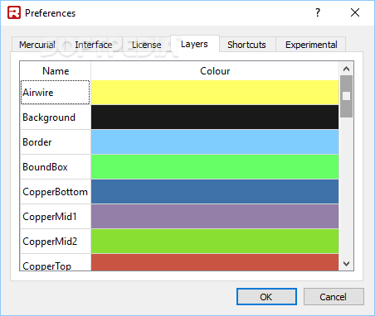Pick the blue CopperBottom colour swatch
Screen dimensions: 375x316
pos(215,192)
